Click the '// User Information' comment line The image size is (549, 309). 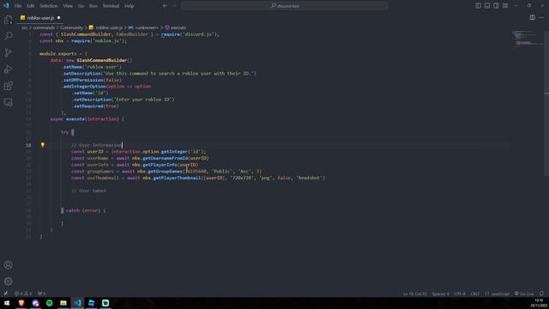click(x=97, y=145)
